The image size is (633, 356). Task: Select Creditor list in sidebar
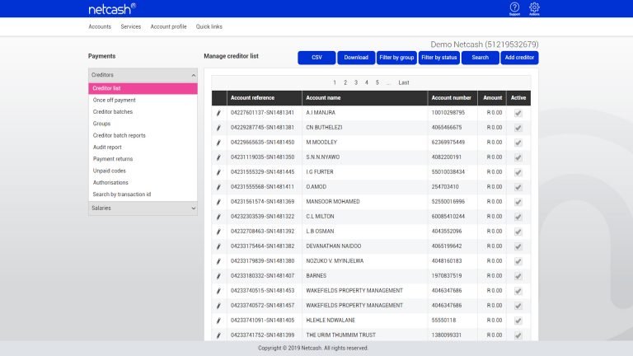point(143,88)
